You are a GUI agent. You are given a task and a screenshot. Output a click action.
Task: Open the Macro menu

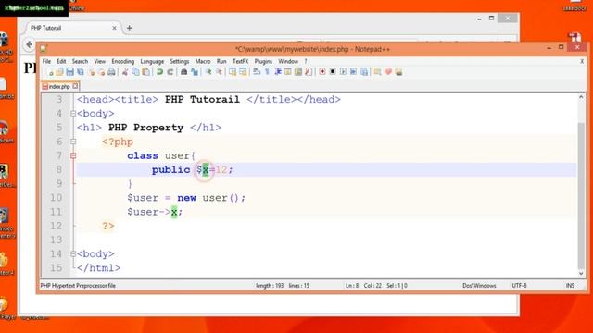click(203, 61)
